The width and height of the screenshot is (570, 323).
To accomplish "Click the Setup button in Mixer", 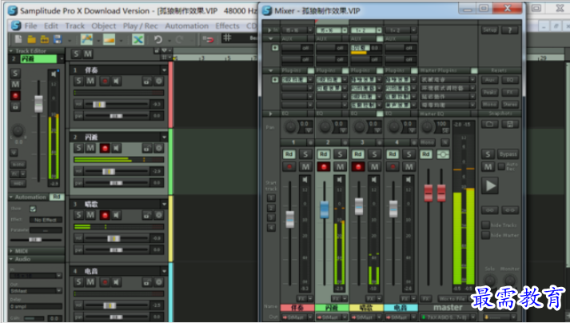I will click(x=488, y=30).
